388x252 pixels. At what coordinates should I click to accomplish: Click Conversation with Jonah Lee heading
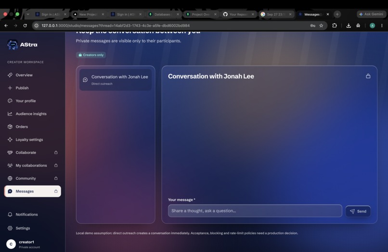[211, 76]
